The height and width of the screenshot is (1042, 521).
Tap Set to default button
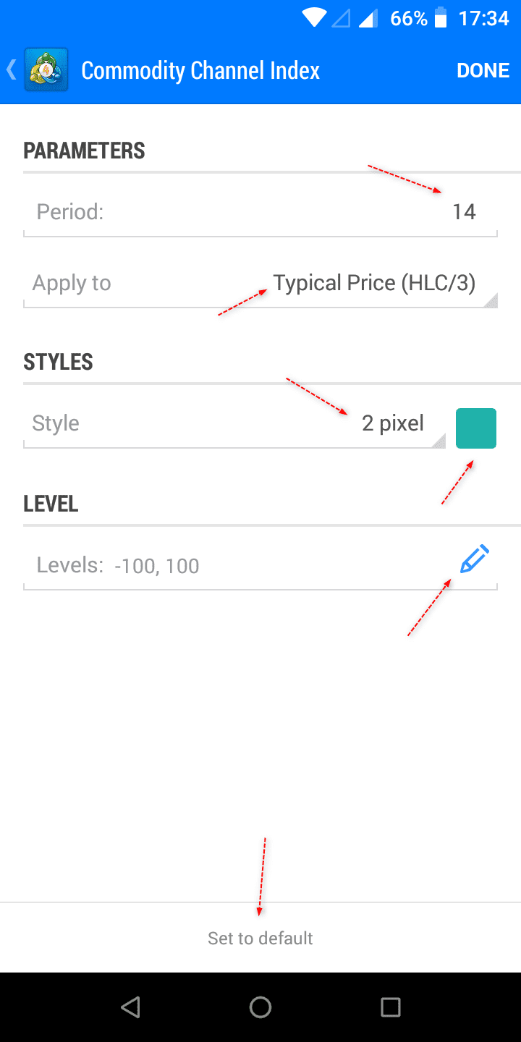point(260,939)
